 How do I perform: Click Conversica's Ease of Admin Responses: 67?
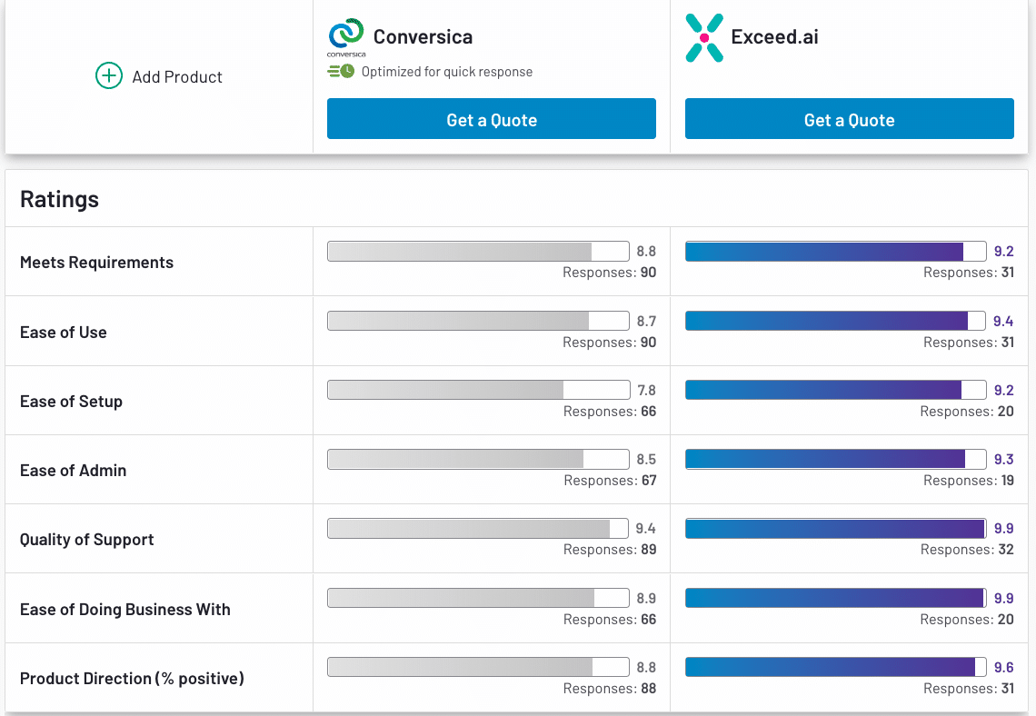(610, 480)
